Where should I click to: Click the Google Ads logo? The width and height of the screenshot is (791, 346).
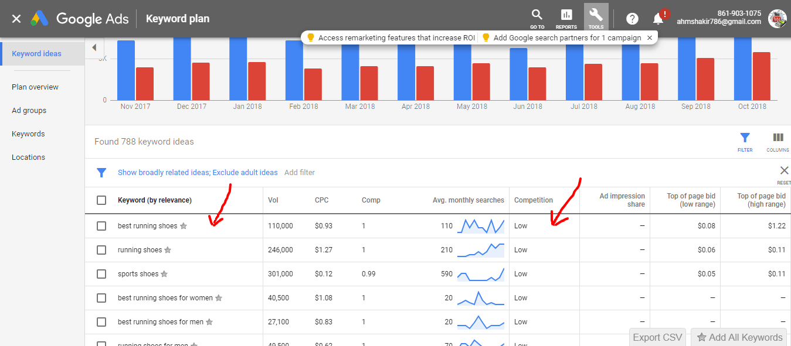[x=79, y=19]
